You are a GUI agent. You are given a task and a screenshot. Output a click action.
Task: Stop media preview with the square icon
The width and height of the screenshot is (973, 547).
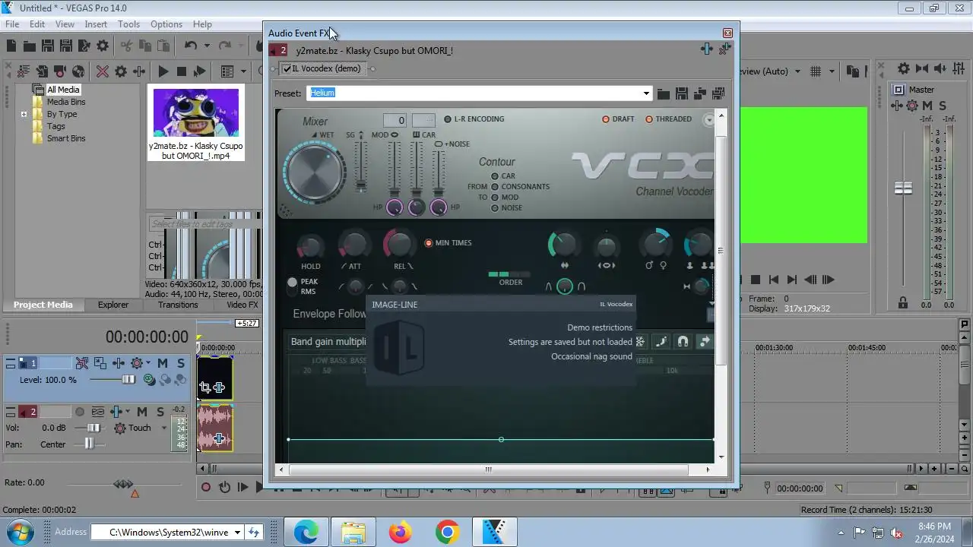(x=181, y=71)
